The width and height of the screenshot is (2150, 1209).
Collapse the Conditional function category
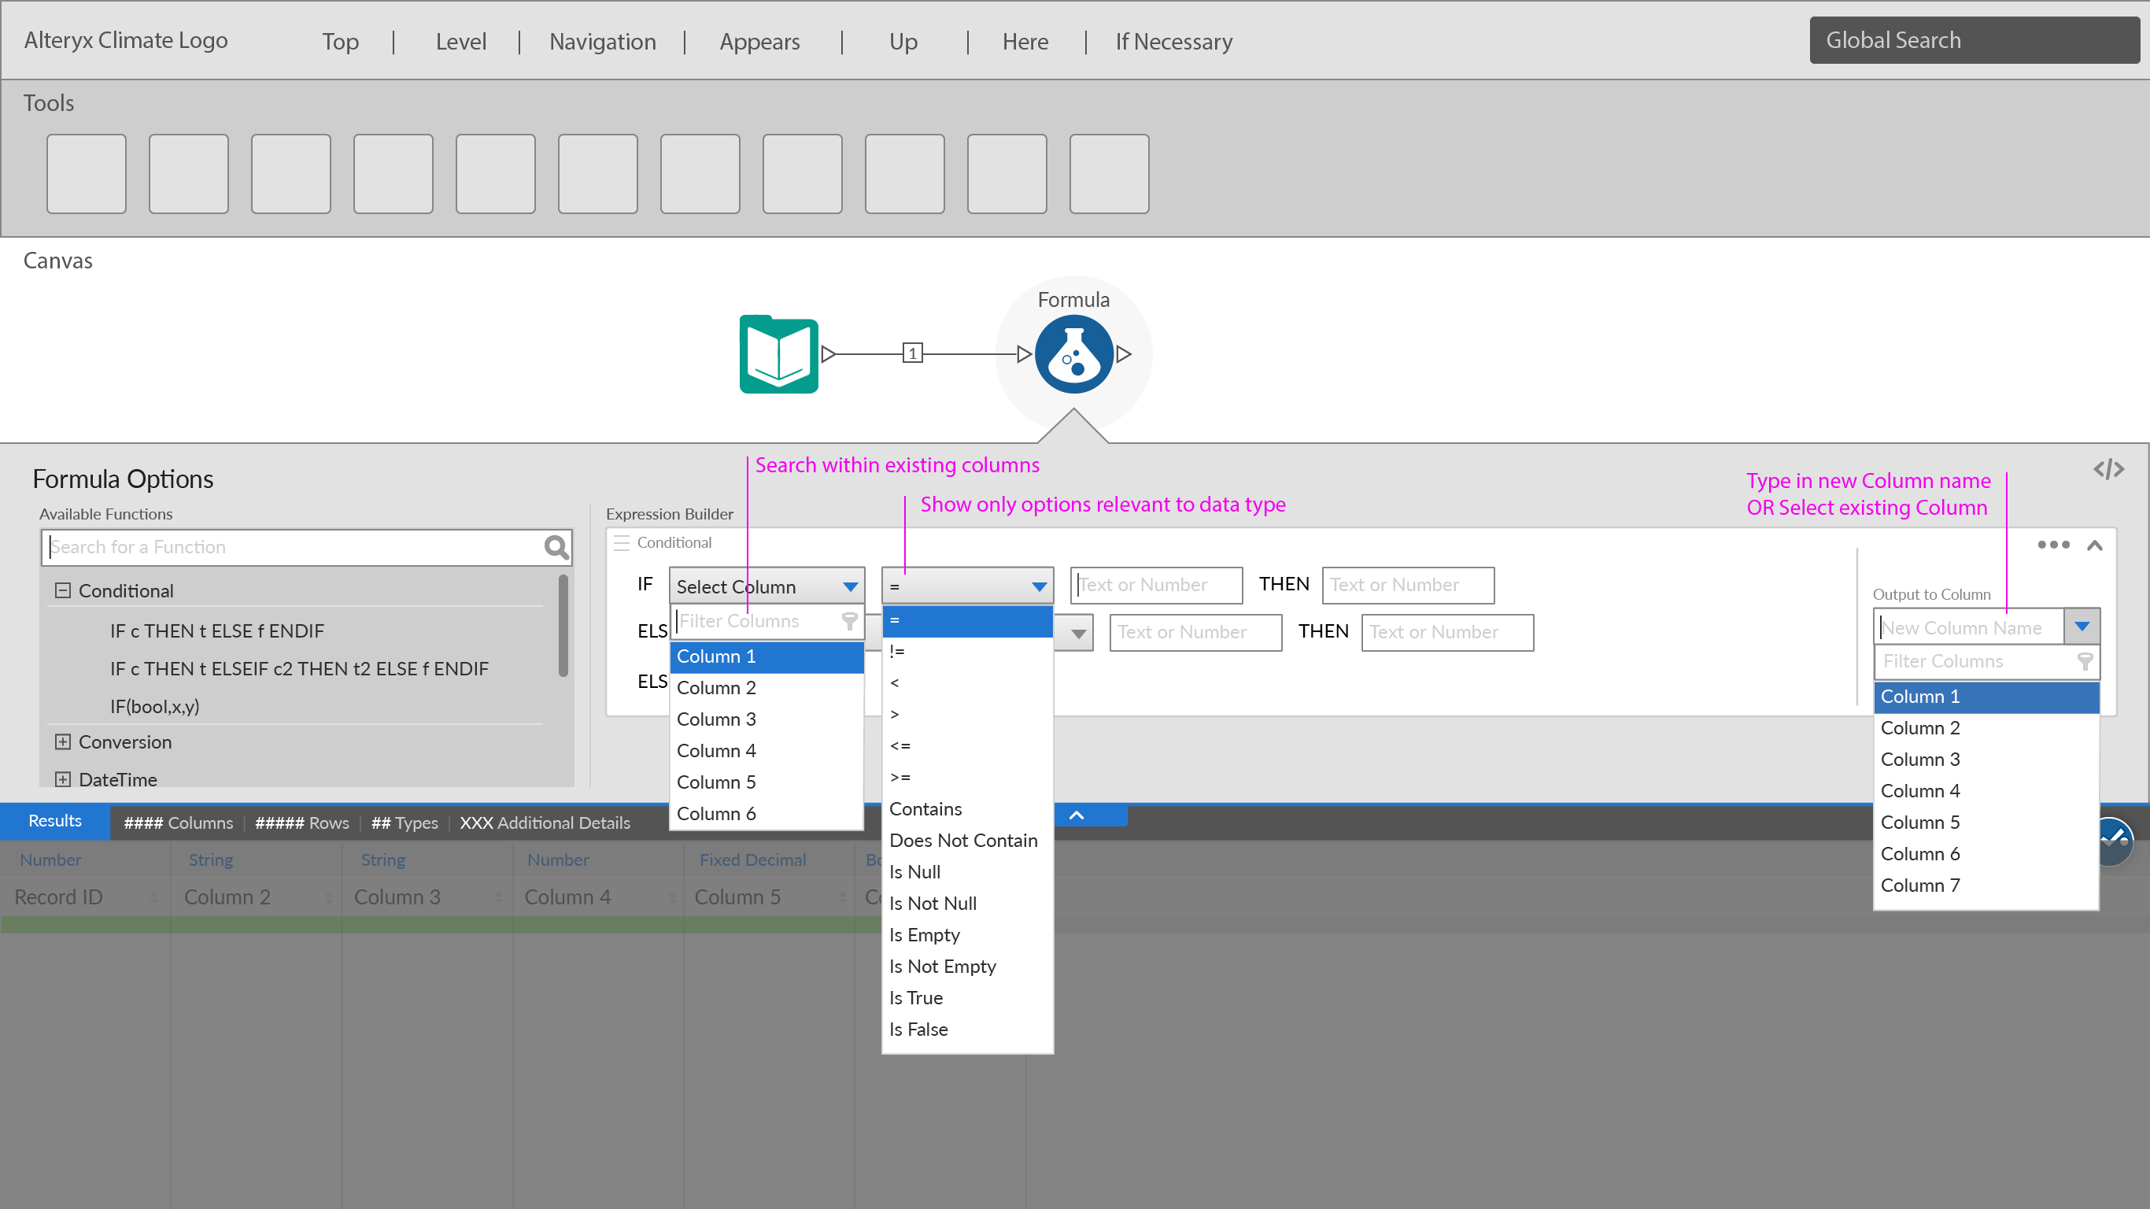pos(63,590)
